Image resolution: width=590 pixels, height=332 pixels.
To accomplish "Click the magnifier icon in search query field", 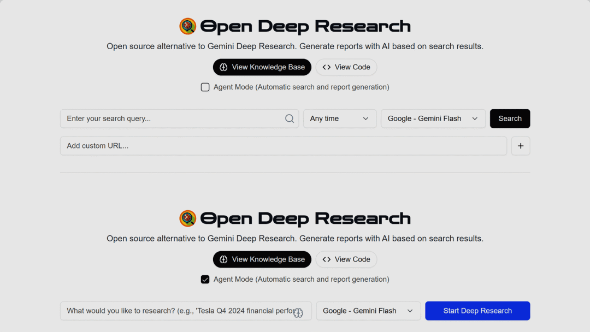I will click(290, 118).
